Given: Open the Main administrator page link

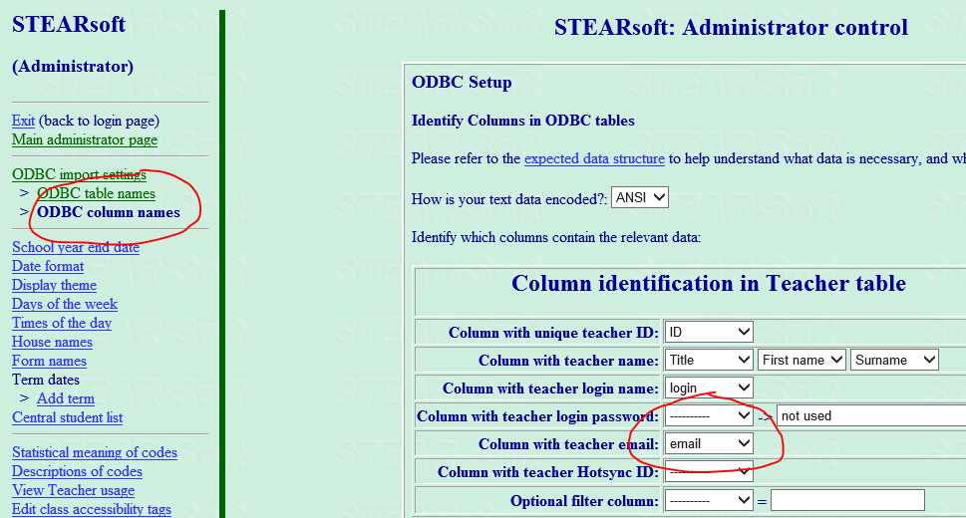Looking at the screenshot, I should tap(85, 139).
